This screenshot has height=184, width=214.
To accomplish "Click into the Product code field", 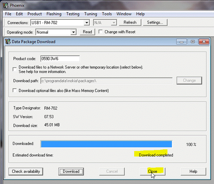I will (x=60, y=59).
